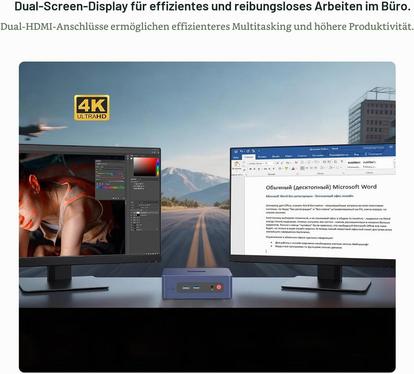Switch to the Макет ribbon tab

(x=289, y=156)
